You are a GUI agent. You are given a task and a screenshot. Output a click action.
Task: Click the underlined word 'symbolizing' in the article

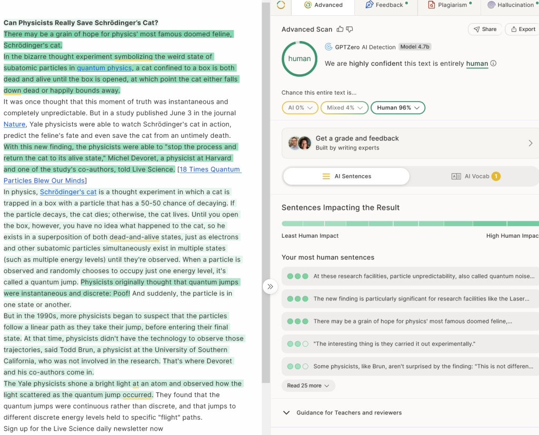tap(133, 57)
